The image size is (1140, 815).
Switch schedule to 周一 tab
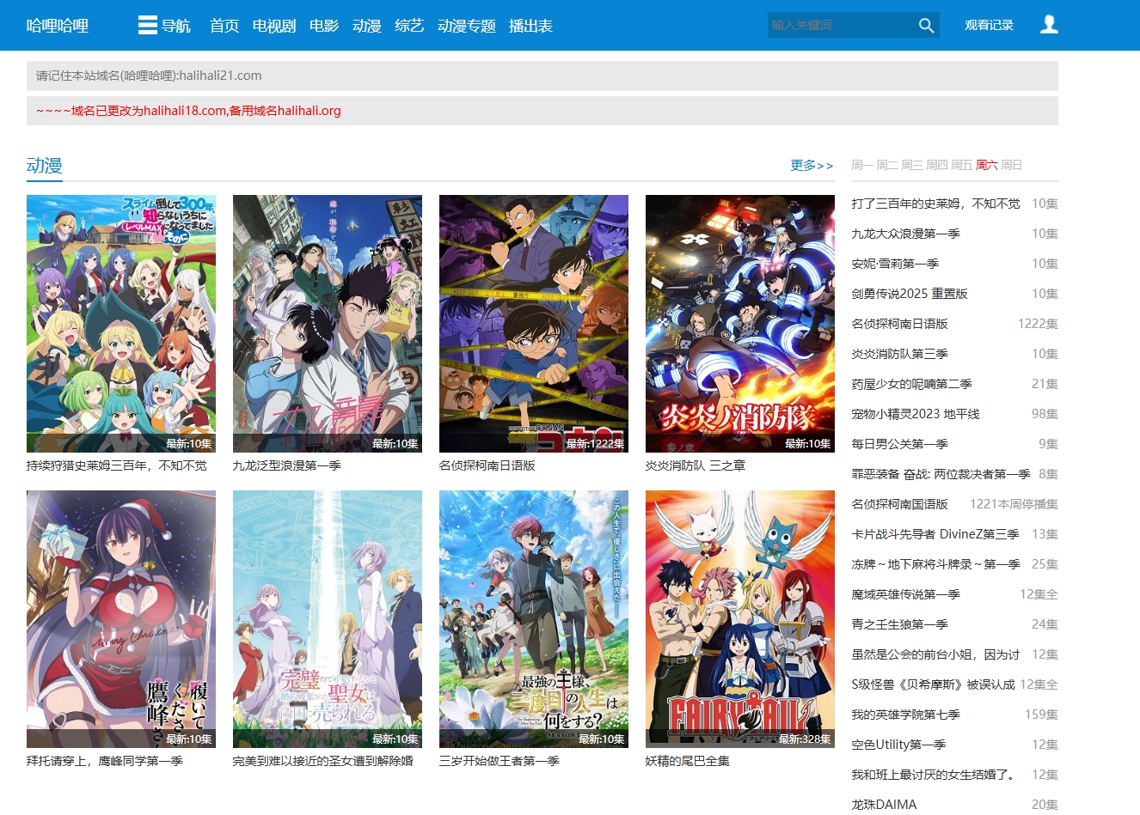click(x=862, y=165)
